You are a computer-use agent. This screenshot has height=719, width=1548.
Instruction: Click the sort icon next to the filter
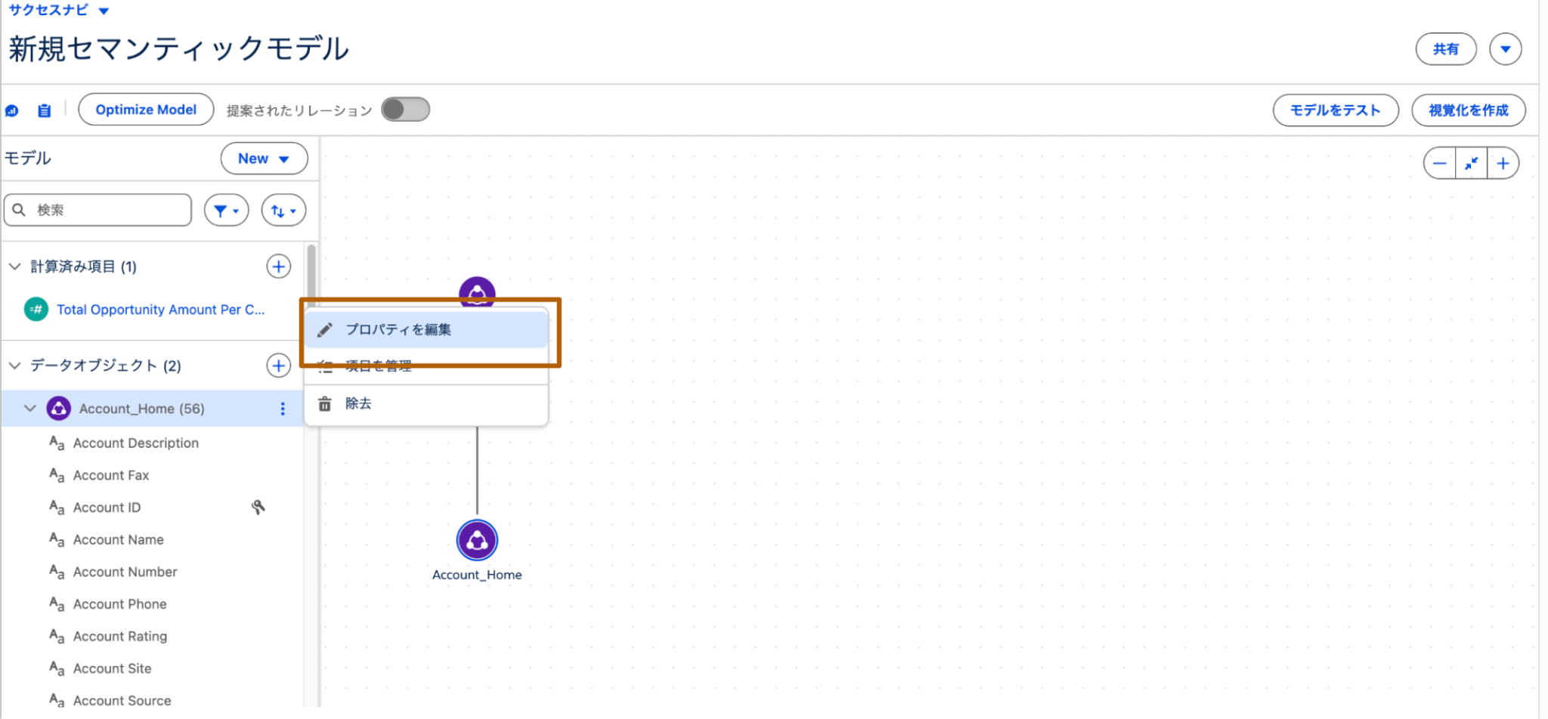pos(282,209)
